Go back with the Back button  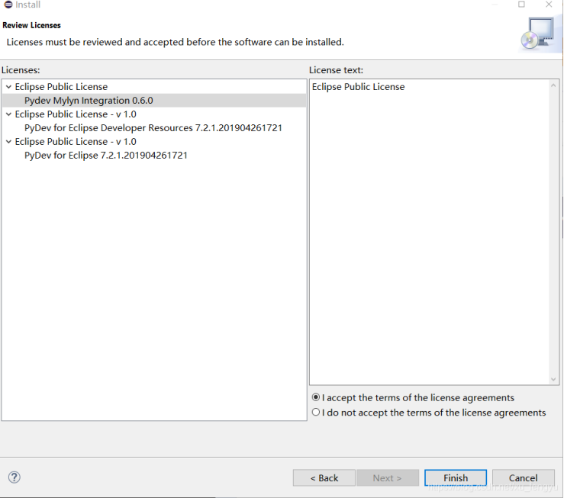click(324, 478)
